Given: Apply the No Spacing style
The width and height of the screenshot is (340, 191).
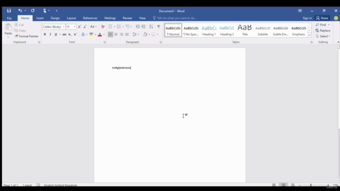Looking at the screenshot, I should [191, 31].
